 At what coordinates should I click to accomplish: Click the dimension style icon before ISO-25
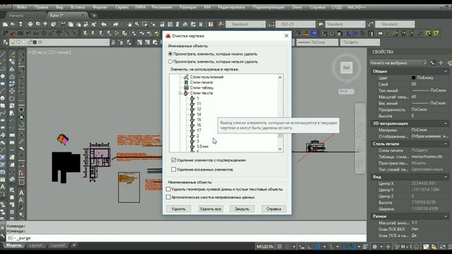tap(271, 24)
